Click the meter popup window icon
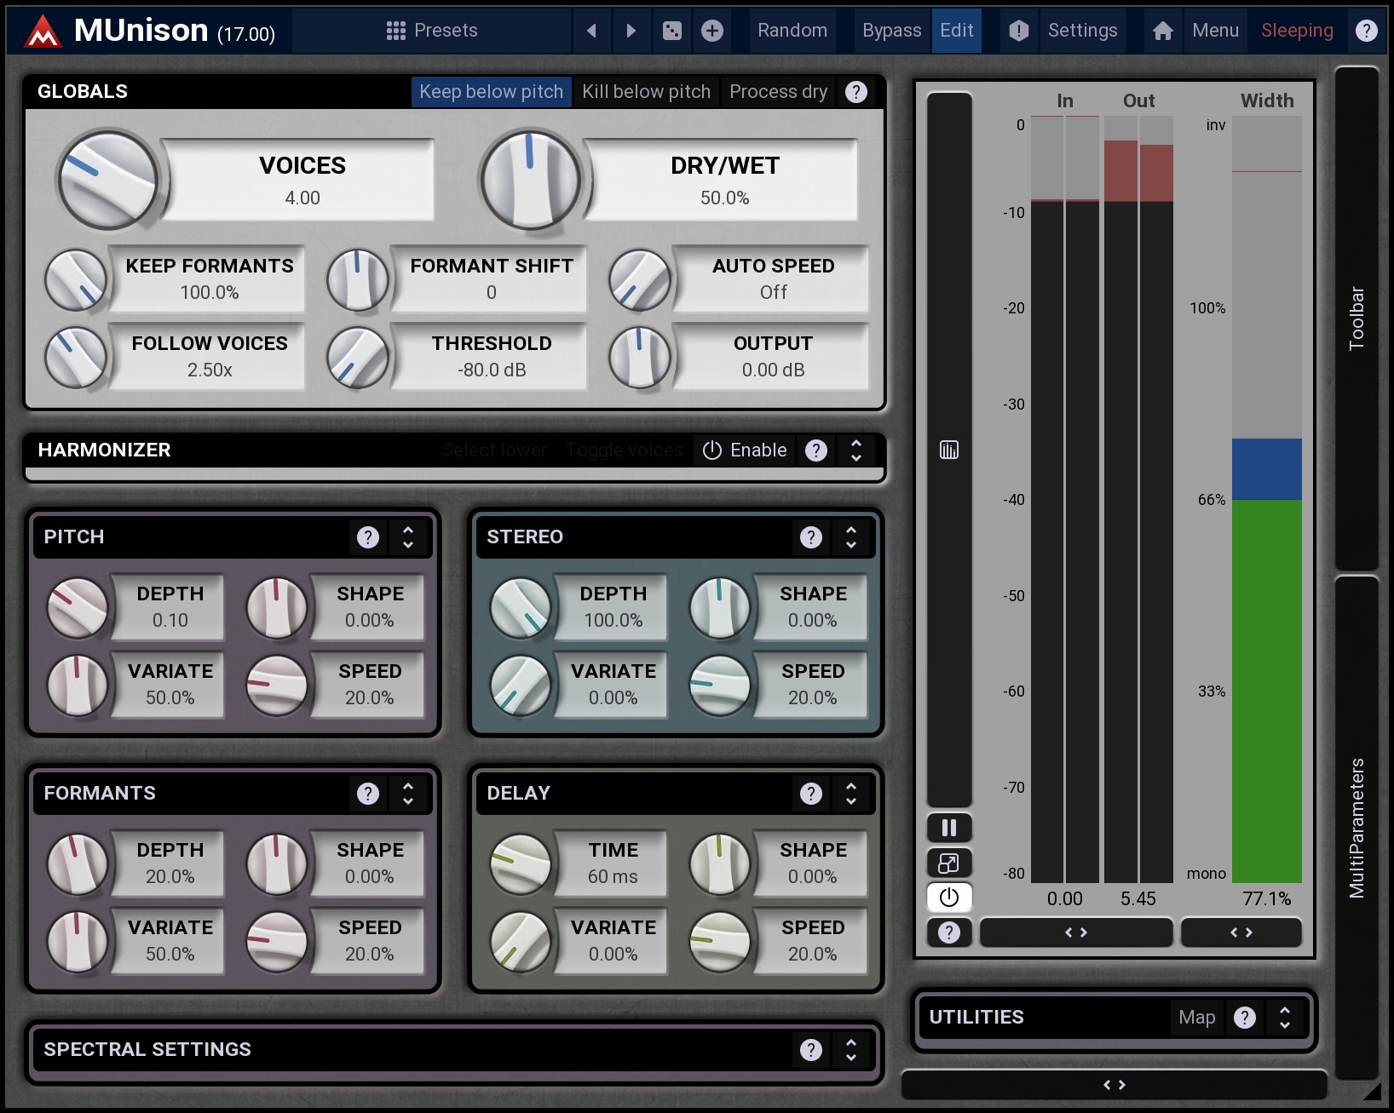The height and width of the screenshot is (1113, 1394). (x=949, y=863)
